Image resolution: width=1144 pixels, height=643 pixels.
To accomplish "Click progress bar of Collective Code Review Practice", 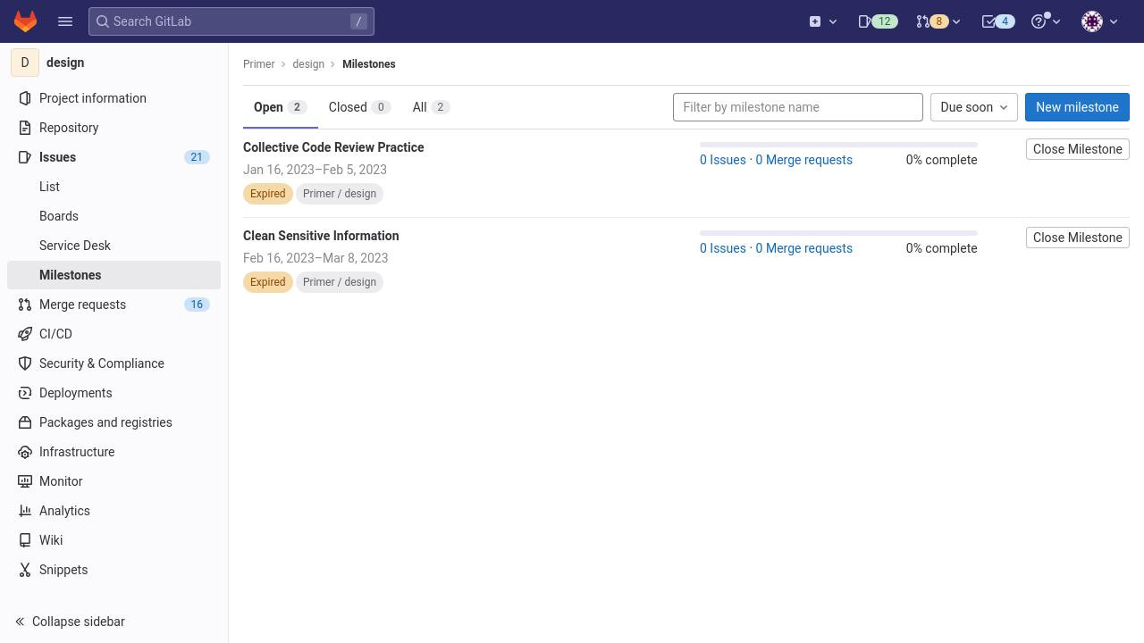I will click(838, 144).
